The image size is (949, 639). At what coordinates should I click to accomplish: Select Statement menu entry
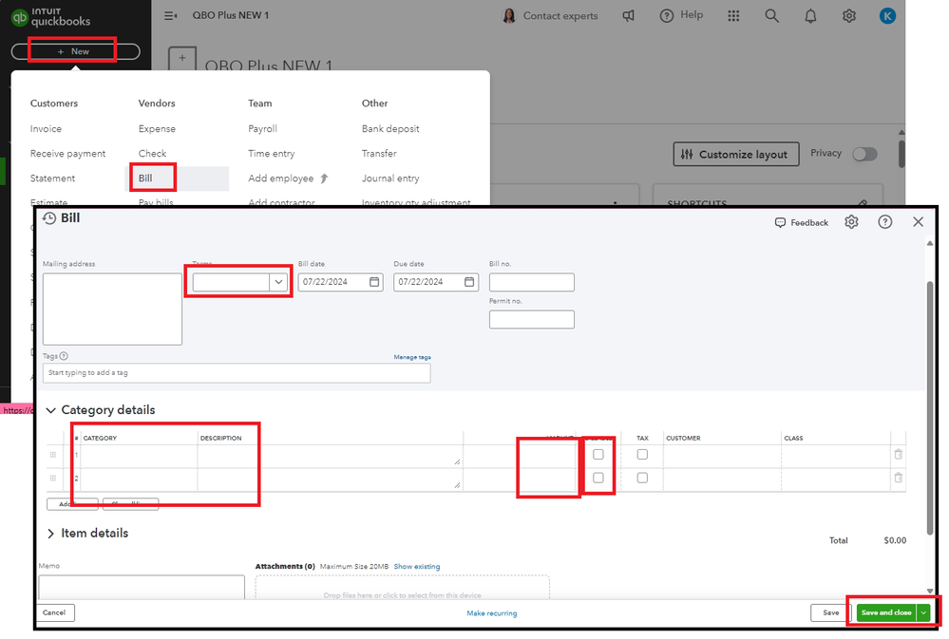[x=52, y=179]
